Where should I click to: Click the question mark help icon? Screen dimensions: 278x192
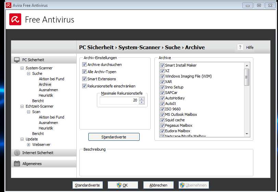pos(240,47)
